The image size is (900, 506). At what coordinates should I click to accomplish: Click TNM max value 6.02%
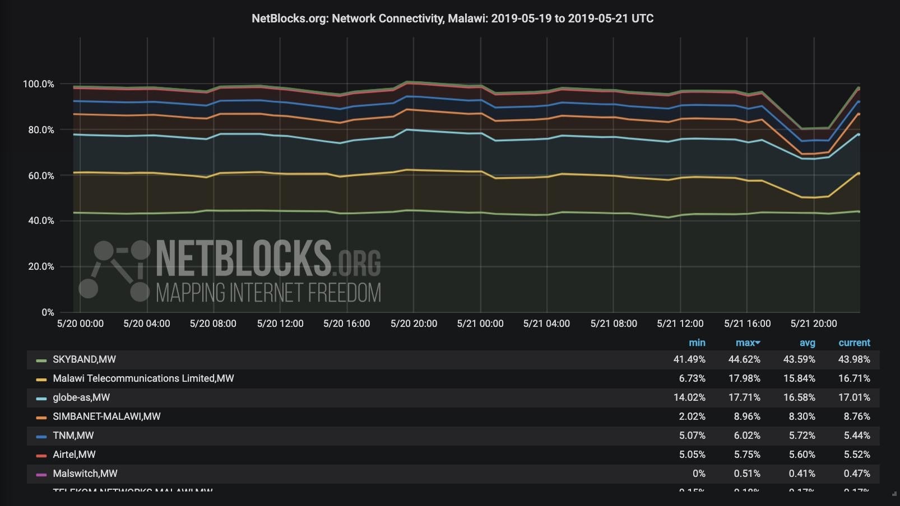coord(747,435)
